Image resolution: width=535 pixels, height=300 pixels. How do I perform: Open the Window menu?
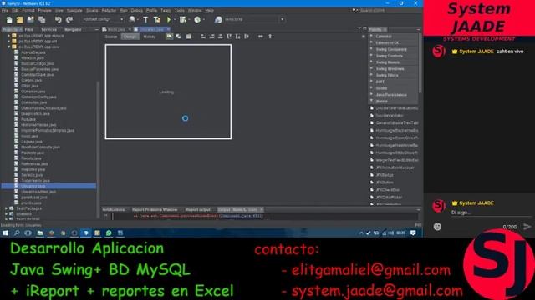195,11
